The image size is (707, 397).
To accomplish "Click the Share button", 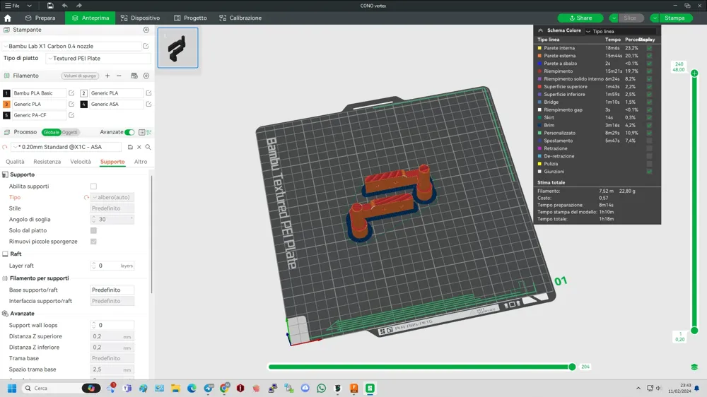I will pyautogui.click(x=580, y=18).
